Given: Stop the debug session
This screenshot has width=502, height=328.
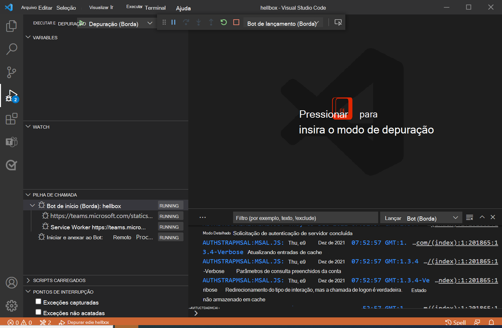Looking at the screenshot, I should click(x=236, y=22).
